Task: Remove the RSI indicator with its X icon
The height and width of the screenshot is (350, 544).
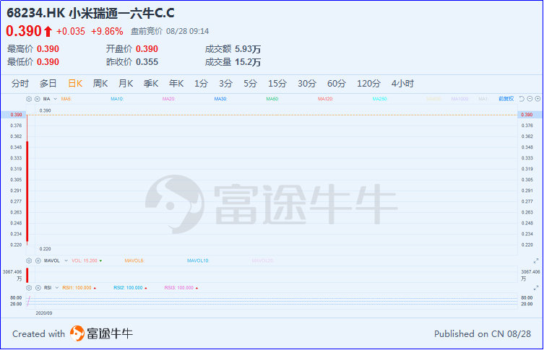Action: tap(38, 288)
